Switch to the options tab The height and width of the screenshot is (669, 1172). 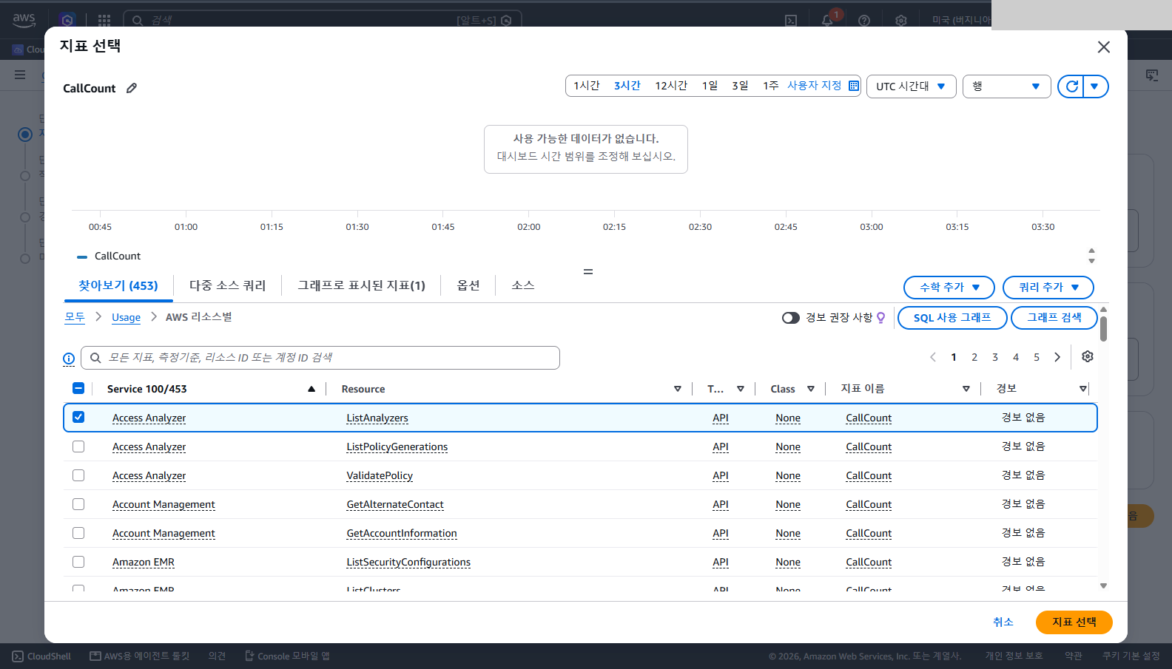[468, 285]
